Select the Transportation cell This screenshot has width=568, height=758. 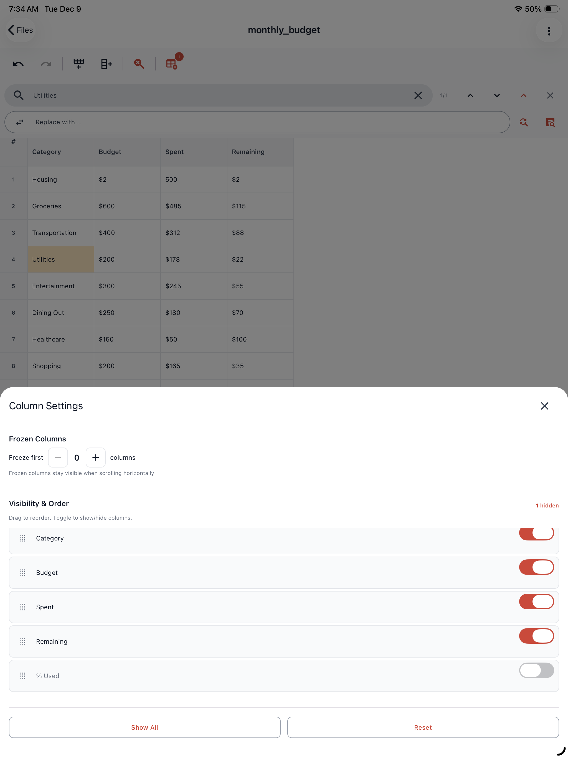(61, 233)
